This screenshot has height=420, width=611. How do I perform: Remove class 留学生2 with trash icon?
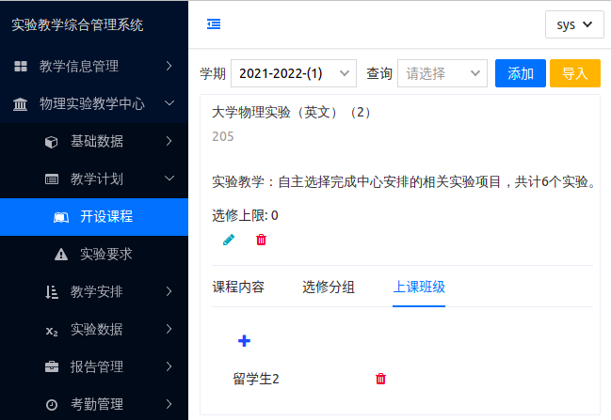[380, 379]
